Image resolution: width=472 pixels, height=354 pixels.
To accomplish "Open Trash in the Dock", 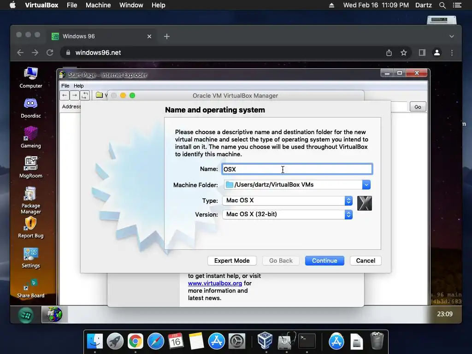I will click(x=377, y=341).
